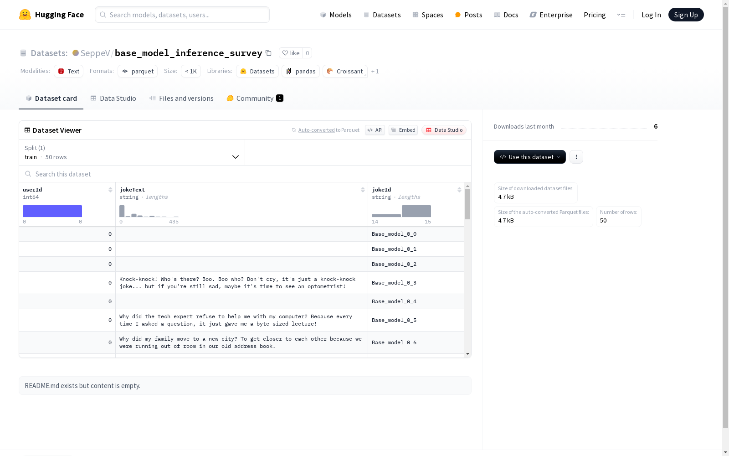Click the jokeText lengths histogram

click(149, 211)
